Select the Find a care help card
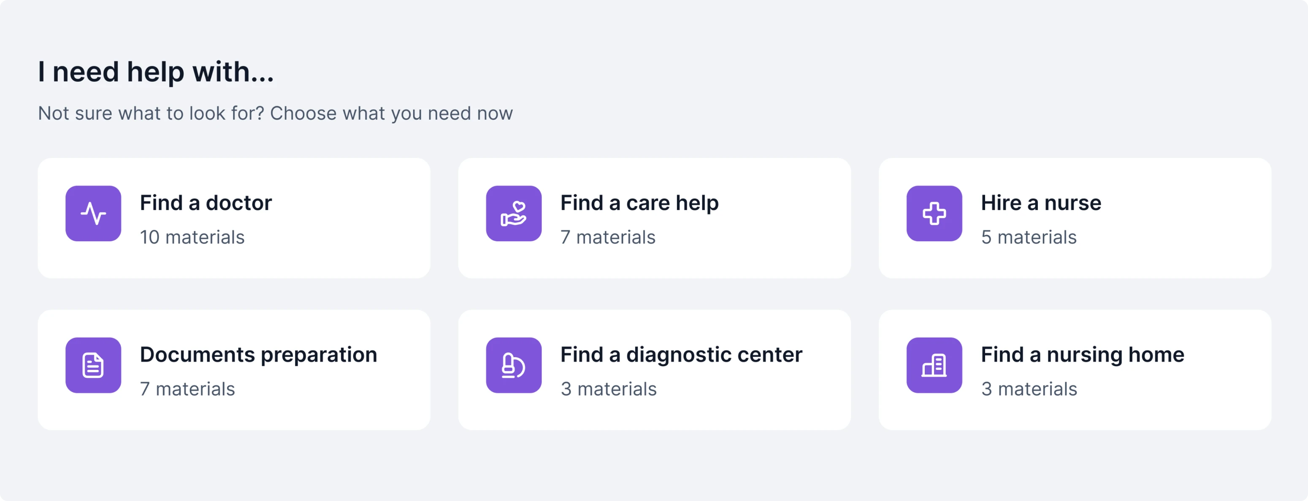Screen dimensions: 1308x501 pos(654,218)
